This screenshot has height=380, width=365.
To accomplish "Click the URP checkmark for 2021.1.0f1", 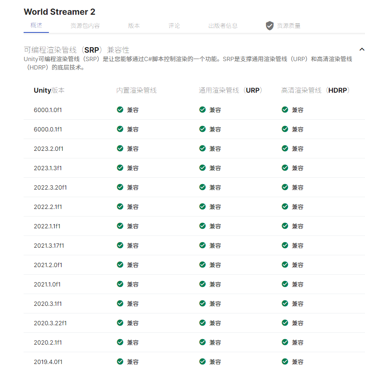I will click(202, 284).
